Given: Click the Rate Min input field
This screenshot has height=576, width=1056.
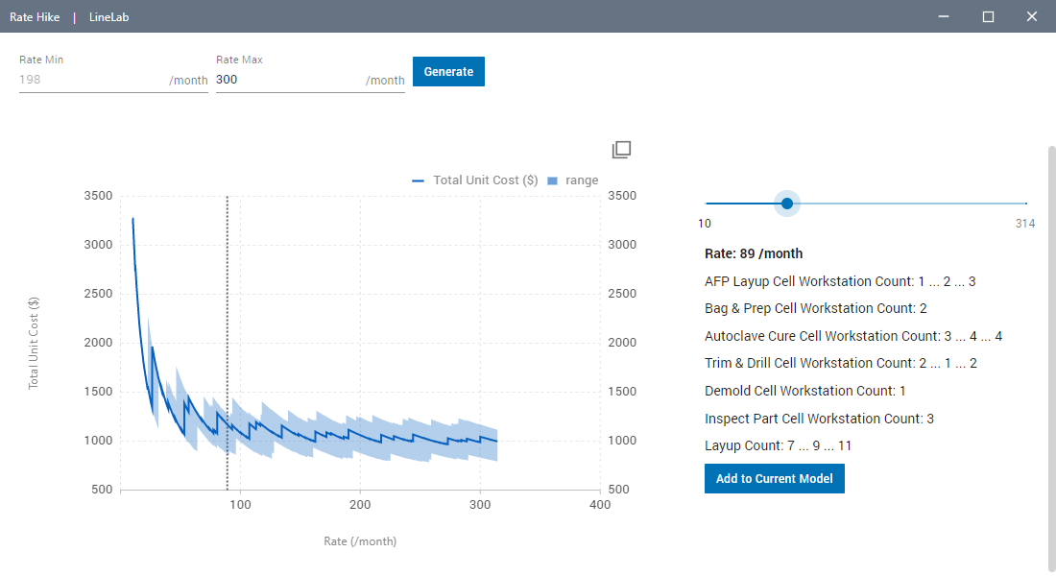Looking at the screenshot, I should 91,81.
